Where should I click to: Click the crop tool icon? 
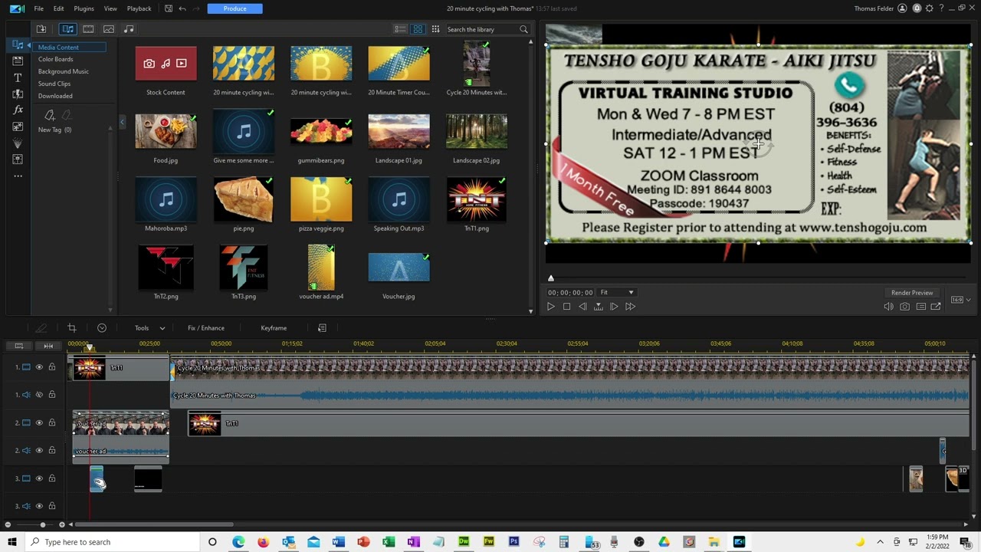[71, 328]
